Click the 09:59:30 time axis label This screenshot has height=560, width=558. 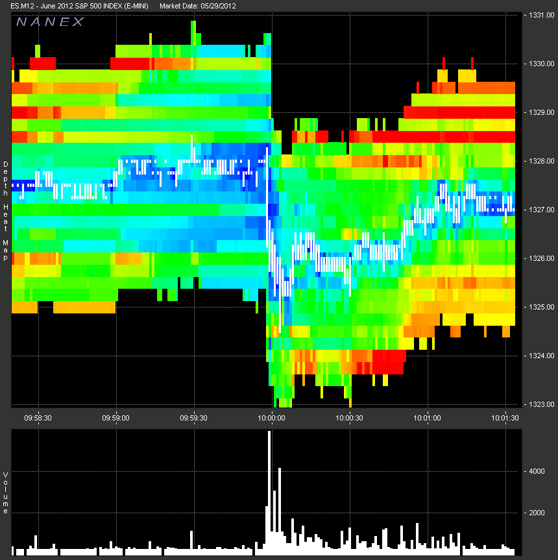coord(193,418)
